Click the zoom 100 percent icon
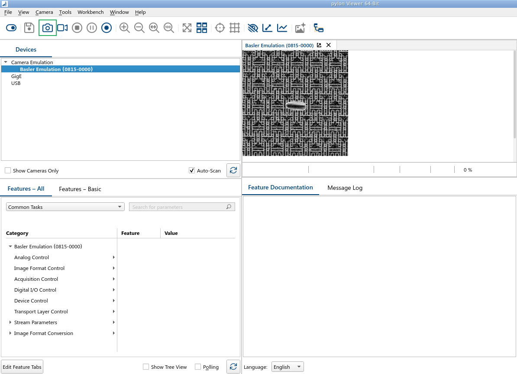 (x=169, y=28)
